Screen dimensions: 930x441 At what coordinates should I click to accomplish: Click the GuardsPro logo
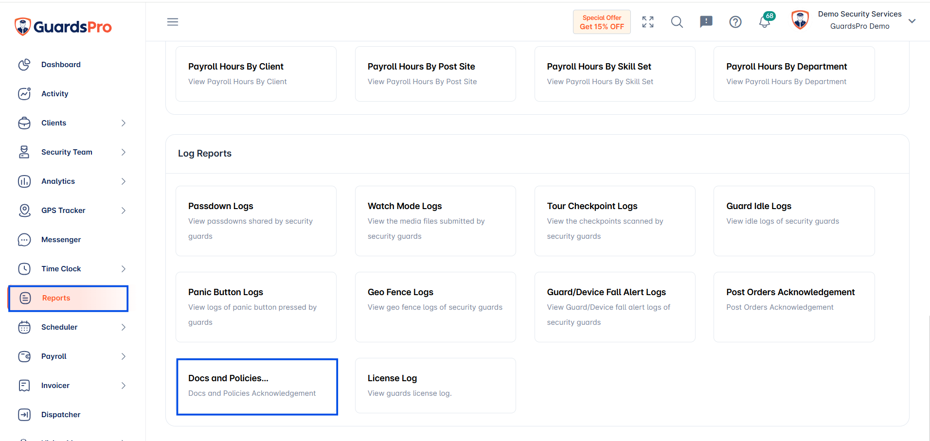click(63, 26)
